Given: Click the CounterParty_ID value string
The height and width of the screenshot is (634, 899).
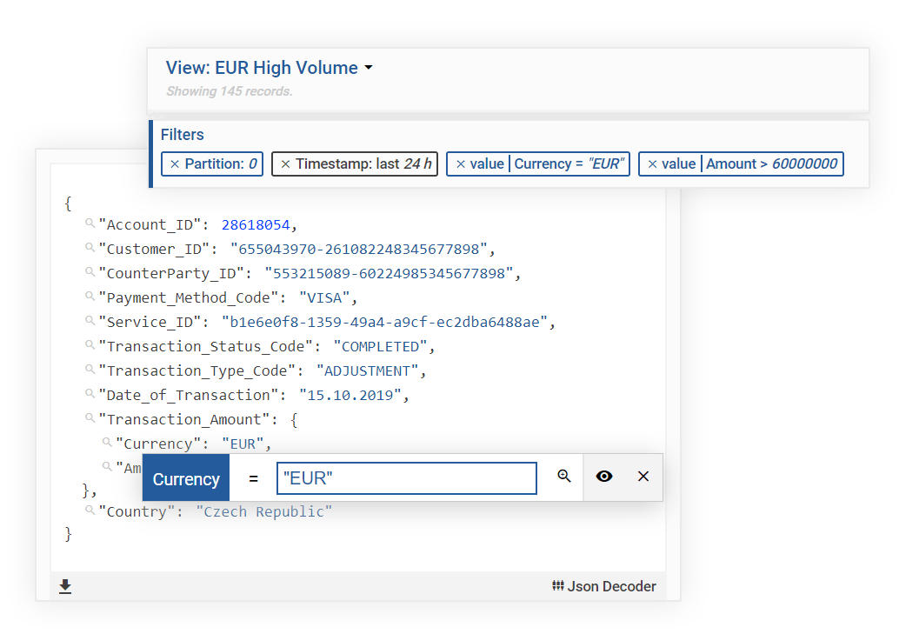Looking at the screenshot, I should click(x=390, y=274).
